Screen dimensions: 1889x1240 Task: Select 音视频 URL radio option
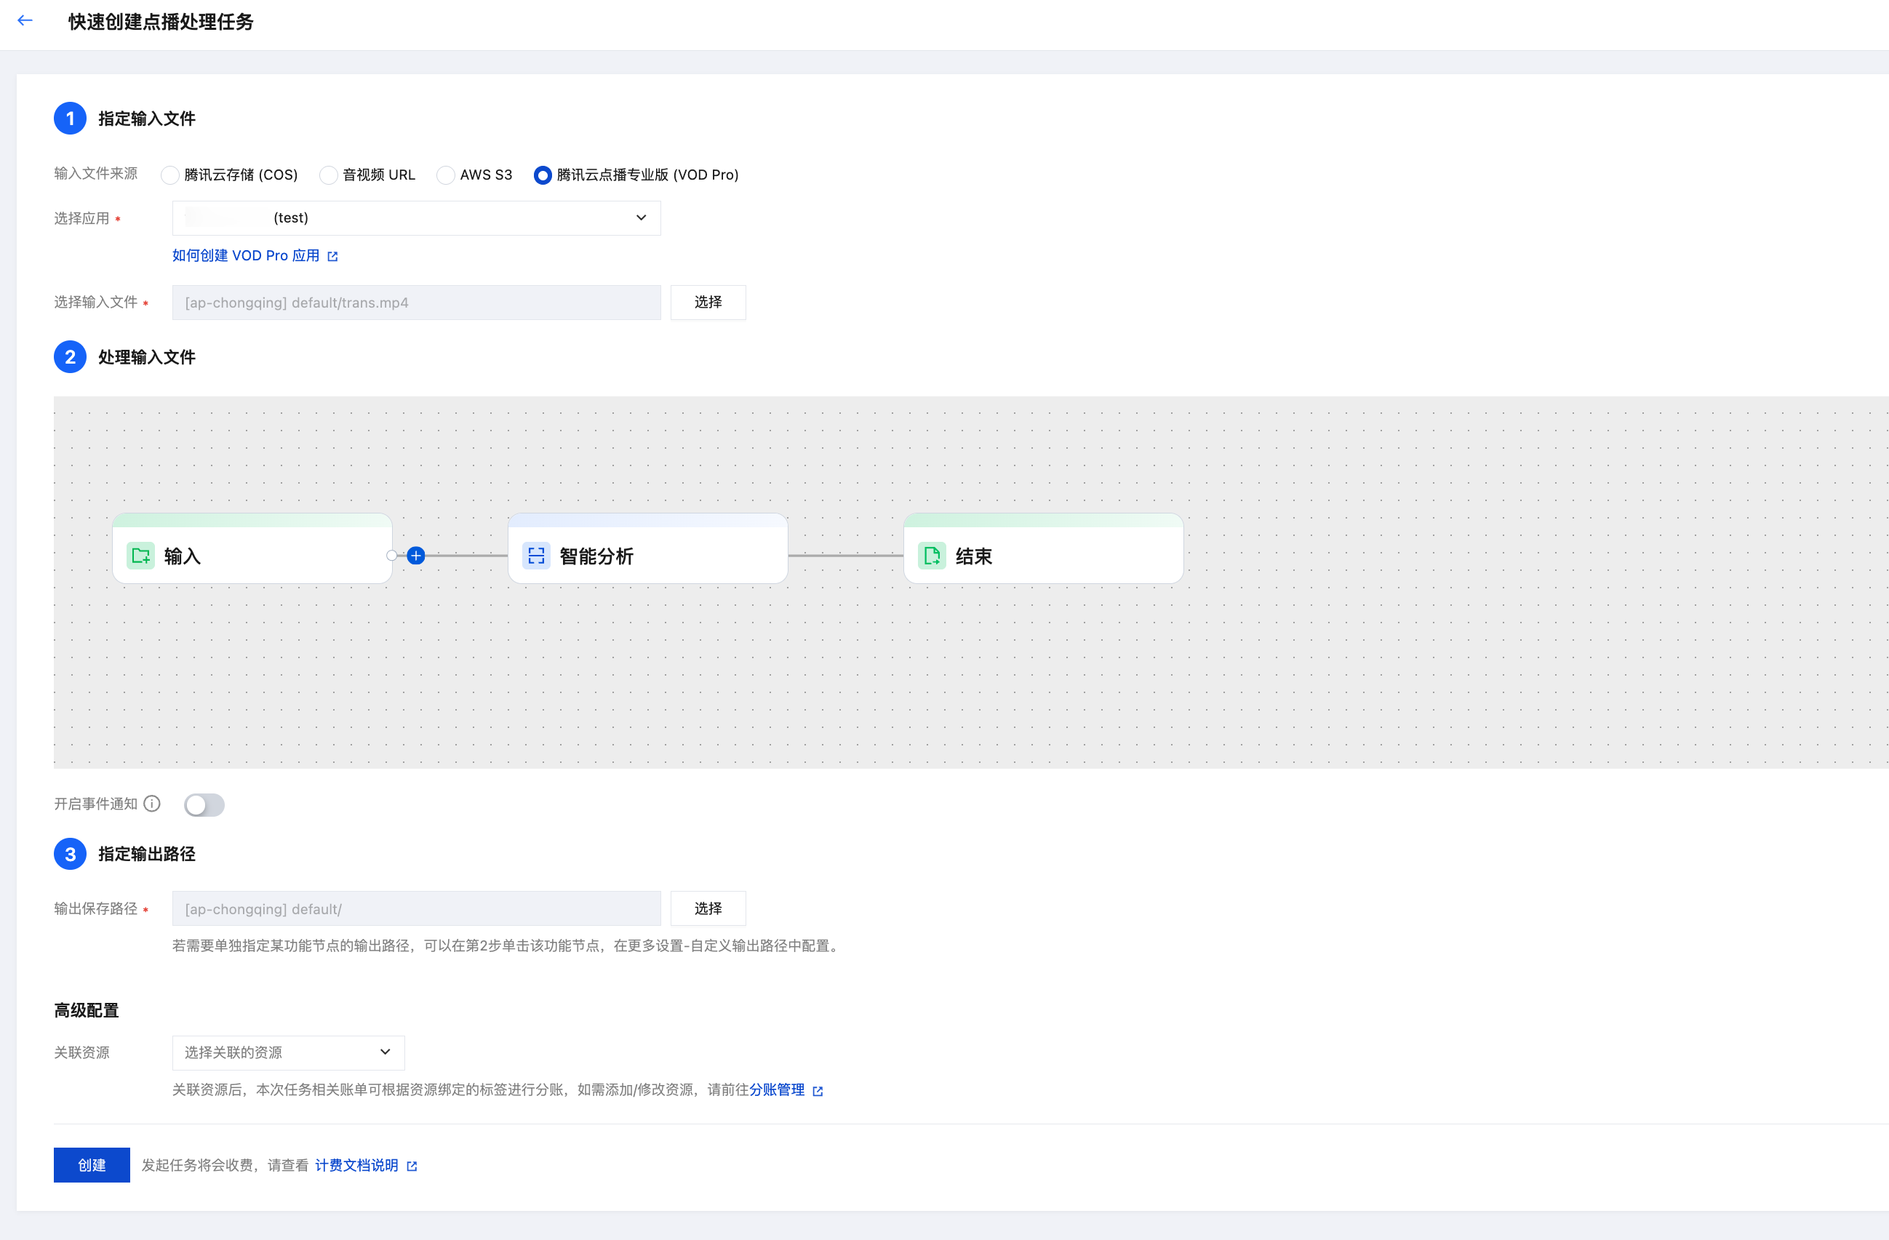click(328, 175)
